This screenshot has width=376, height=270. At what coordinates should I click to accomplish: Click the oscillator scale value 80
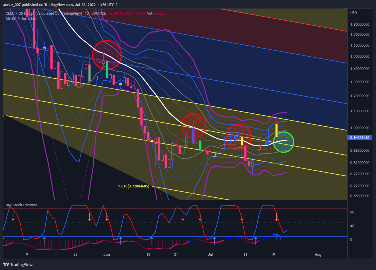pos(352,212)
